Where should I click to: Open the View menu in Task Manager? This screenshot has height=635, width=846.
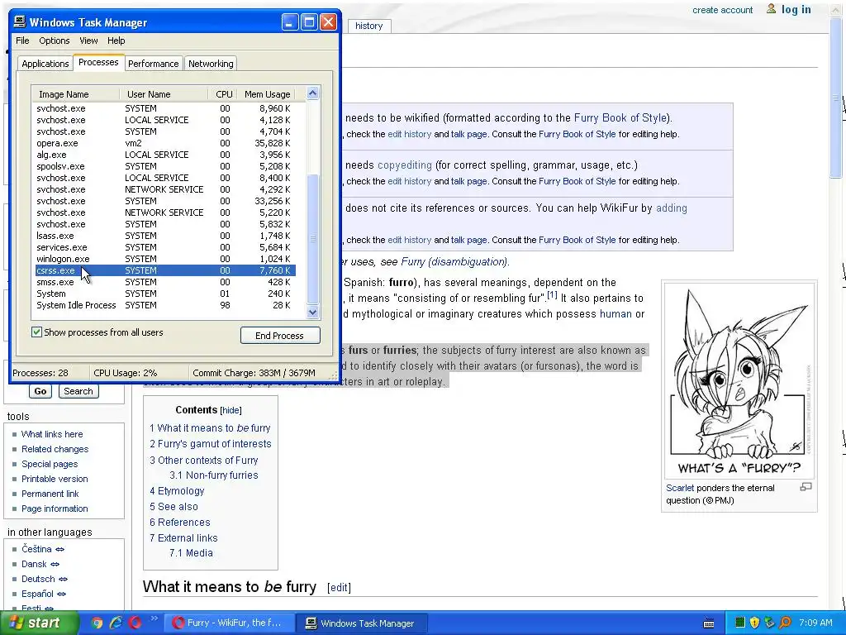point(88,41)
